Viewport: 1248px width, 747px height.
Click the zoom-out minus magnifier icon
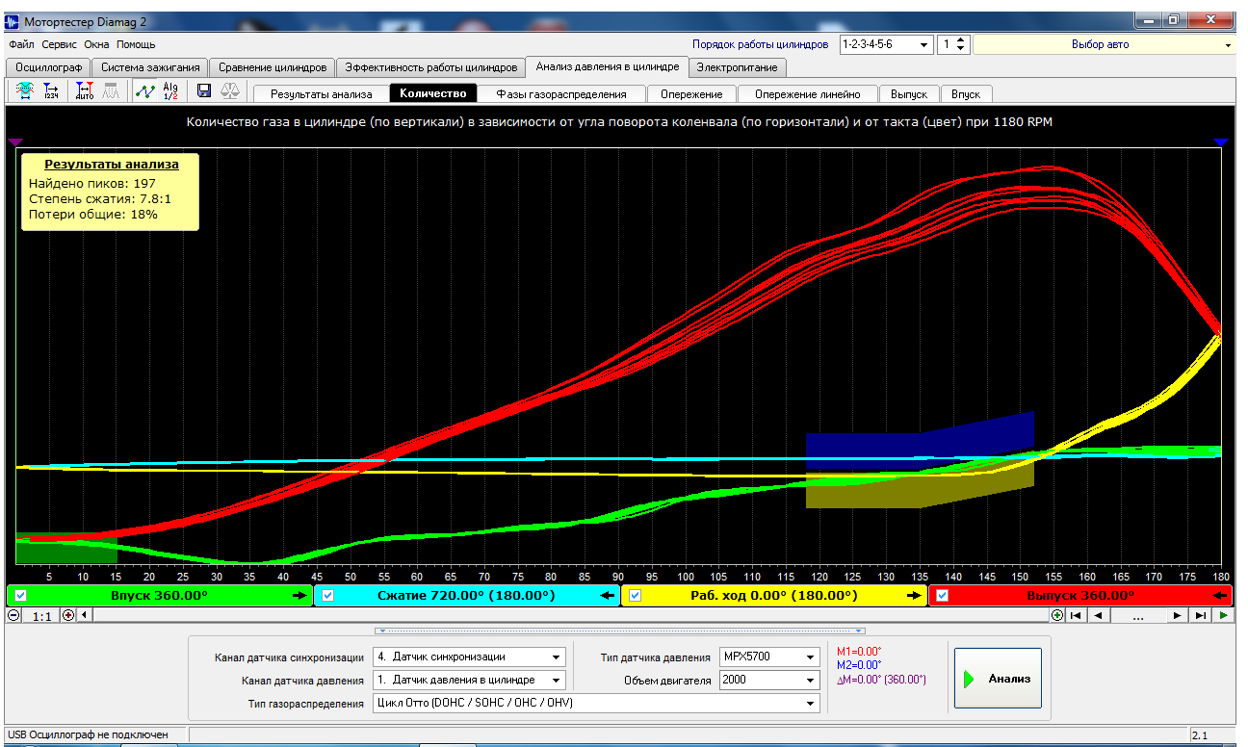click(x=13, y=615)
